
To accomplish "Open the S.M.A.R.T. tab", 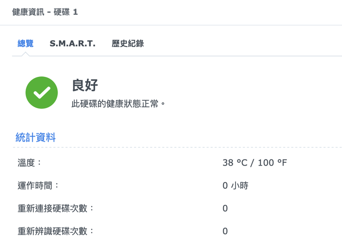I will click(x=73, y=43).
